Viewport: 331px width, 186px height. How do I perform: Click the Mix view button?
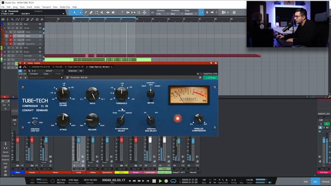(x=315, y=181)
